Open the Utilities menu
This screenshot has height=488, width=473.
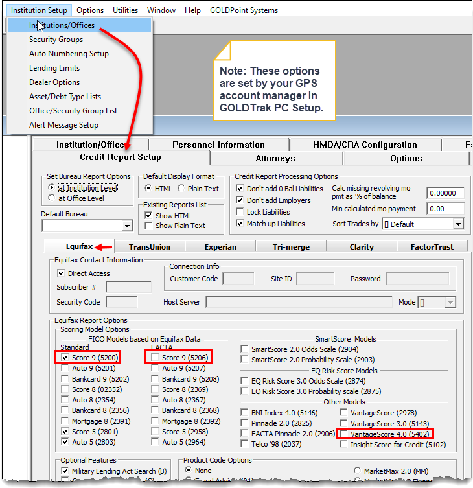coord(125,10)
